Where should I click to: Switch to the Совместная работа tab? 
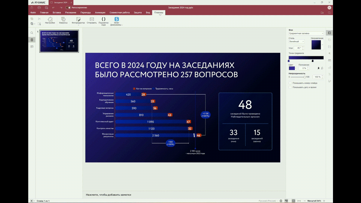(120, 13)
